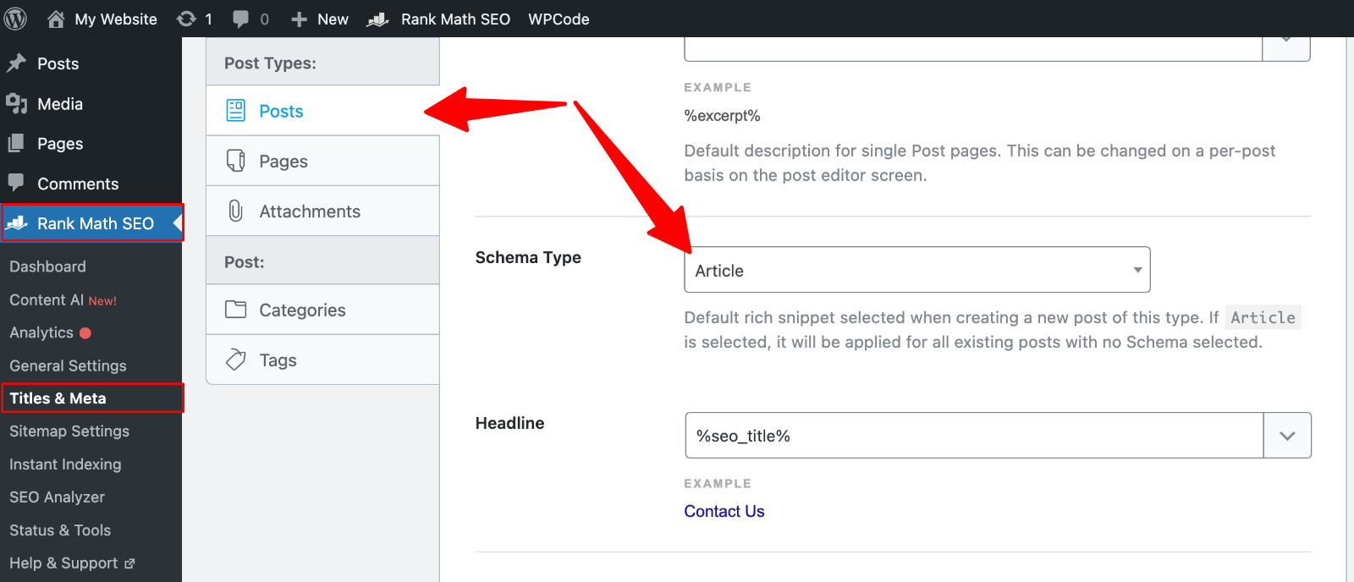Screen dimensions: 1354x582
Task: Click the plus icon next to New
Action: coord(299,19)
